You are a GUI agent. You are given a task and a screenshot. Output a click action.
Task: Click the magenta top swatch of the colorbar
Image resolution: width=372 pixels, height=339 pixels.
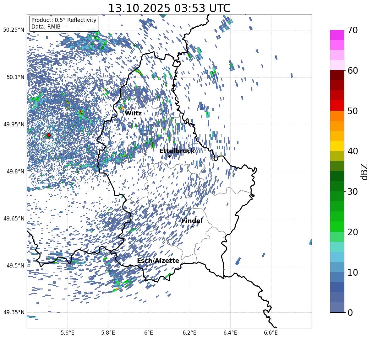[x=337, y=35]
